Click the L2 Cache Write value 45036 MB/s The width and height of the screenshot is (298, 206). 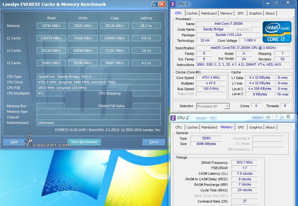(83, 50)
